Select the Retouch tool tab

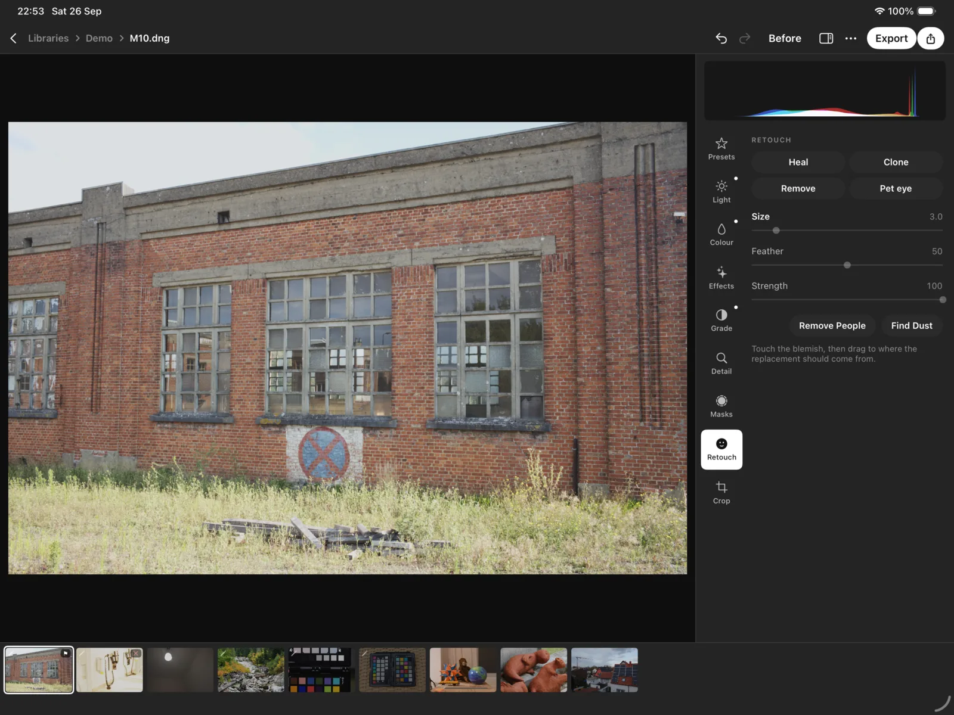tap(721, 450)
